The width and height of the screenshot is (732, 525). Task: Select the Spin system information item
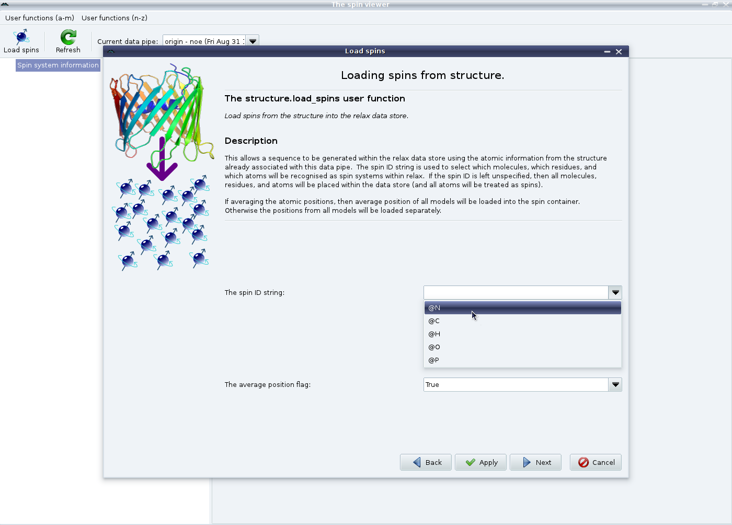58,65
